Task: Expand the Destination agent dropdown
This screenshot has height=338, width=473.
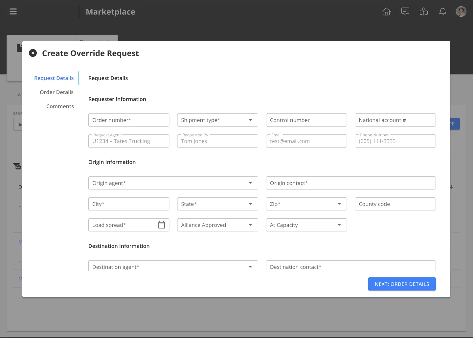Action: (x=250, y=267)
